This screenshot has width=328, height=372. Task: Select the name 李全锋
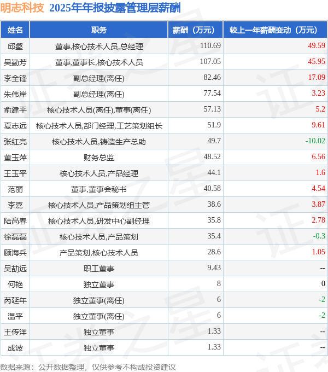15,78
